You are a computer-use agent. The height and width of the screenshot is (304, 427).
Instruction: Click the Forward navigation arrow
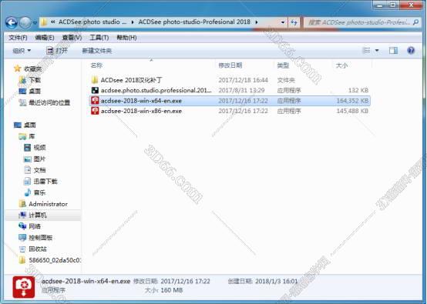(x=25, y=22)
